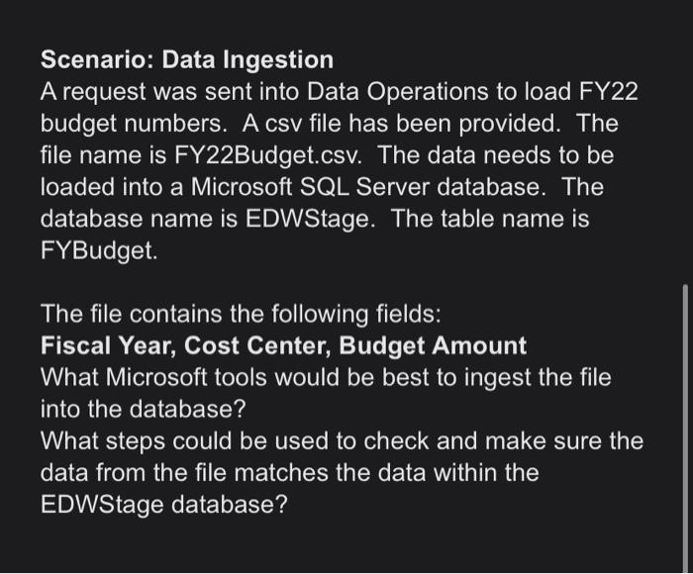Click the table name 'FYBudget.' text
This screenshot has height=574, width=693.
click(99, 250)
